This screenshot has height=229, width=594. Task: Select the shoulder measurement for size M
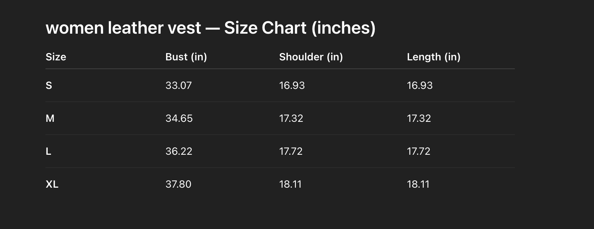click(x=291, y=119)
